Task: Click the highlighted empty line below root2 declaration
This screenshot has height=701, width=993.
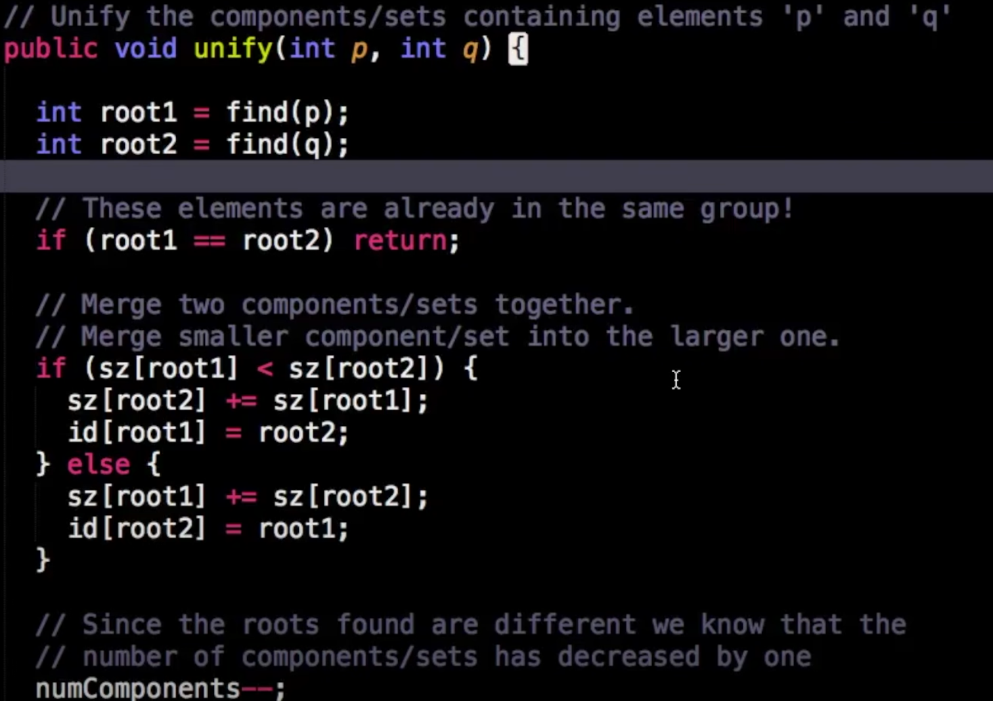Action: (x=496, y=177)
